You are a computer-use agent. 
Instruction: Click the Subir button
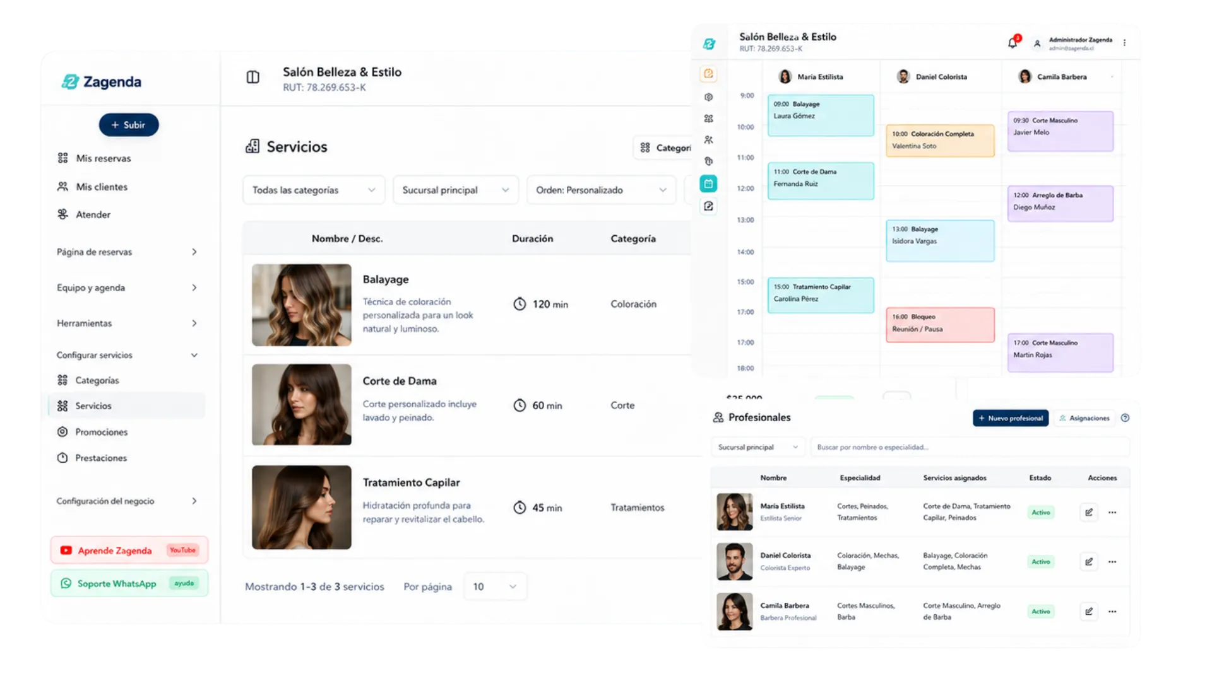tap(129, 125)
